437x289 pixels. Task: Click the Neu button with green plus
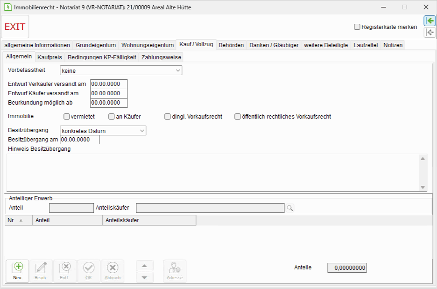coord(17,271)
